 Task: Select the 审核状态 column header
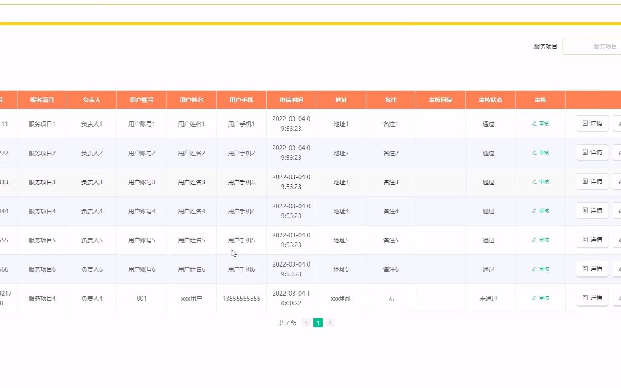point(490,100)
